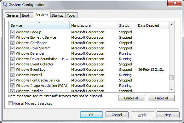Click the date disabled value 26-Feb-13
Screen dimensions: 184x123
(x=152, y=70)
